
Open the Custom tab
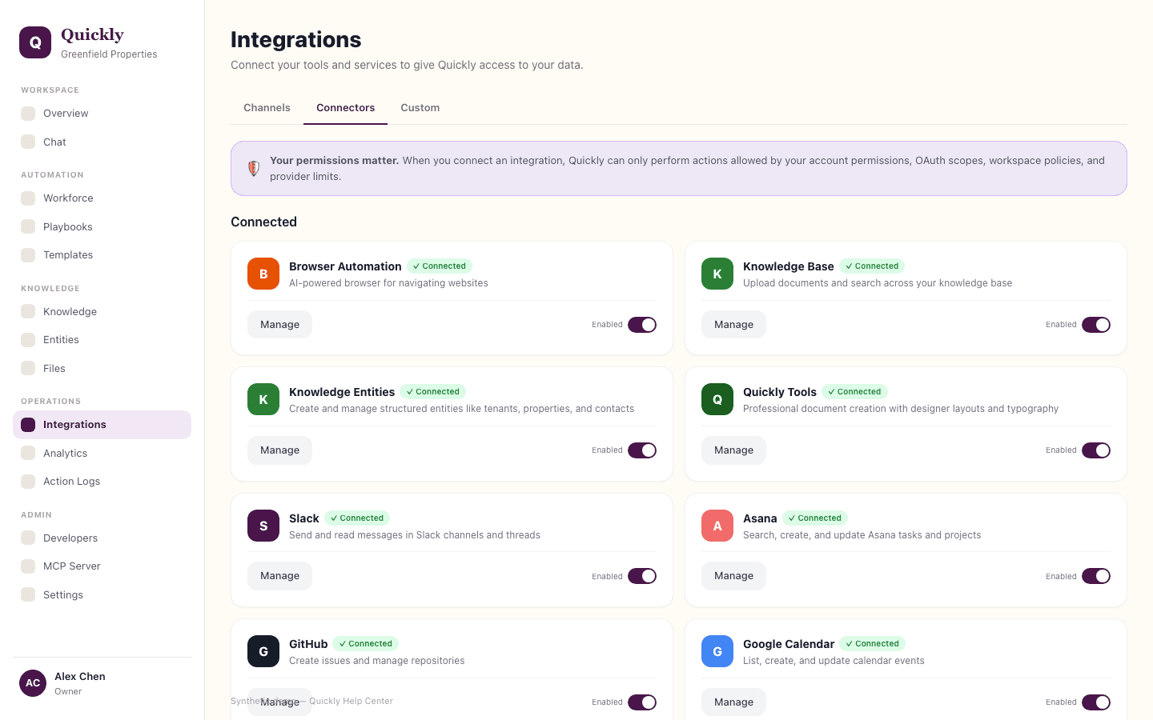coord(420,108)
